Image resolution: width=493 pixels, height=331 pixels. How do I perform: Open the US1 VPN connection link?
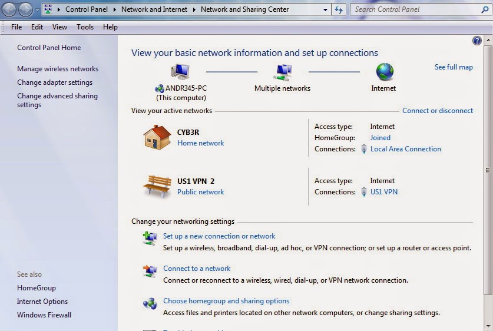(x=384, y=192)
